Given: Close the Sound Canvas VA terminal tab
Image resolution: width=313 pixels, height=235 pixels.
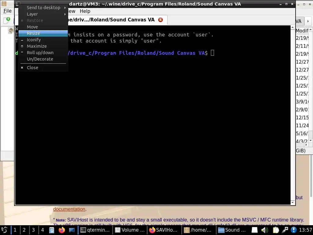Looking at the screenshot, I should tap(160, 20).
